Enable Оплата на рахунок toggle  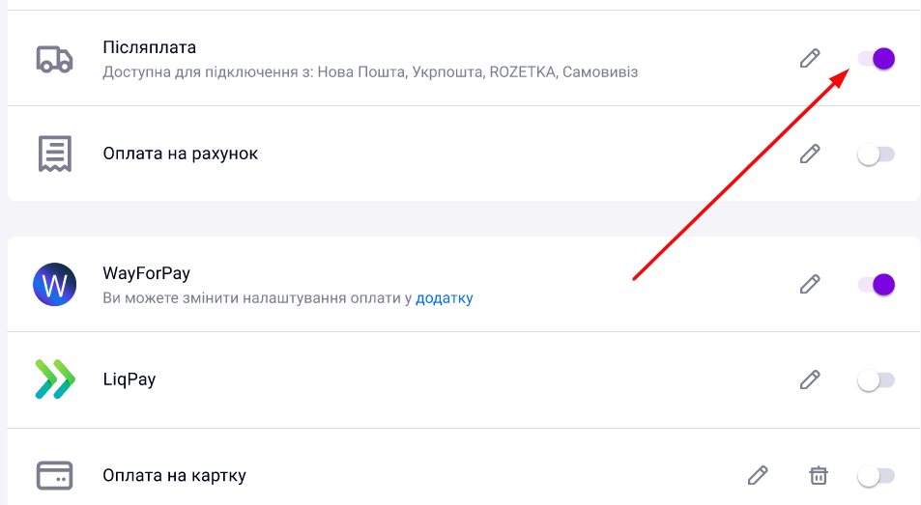point(877,154)
